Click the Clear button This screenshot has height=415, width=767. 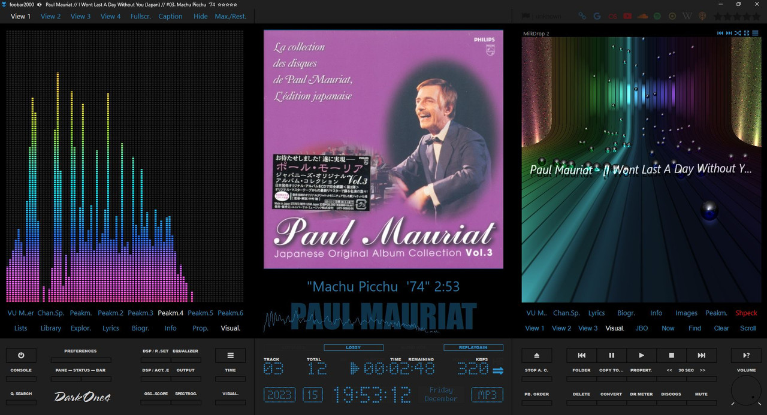[x=721, y=328]
